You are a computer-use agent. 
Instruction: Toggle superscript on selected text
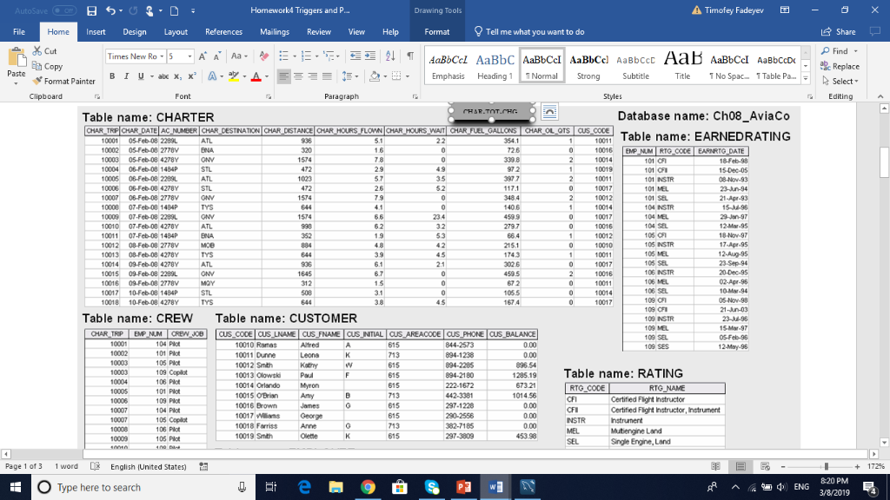click(191, 76)
